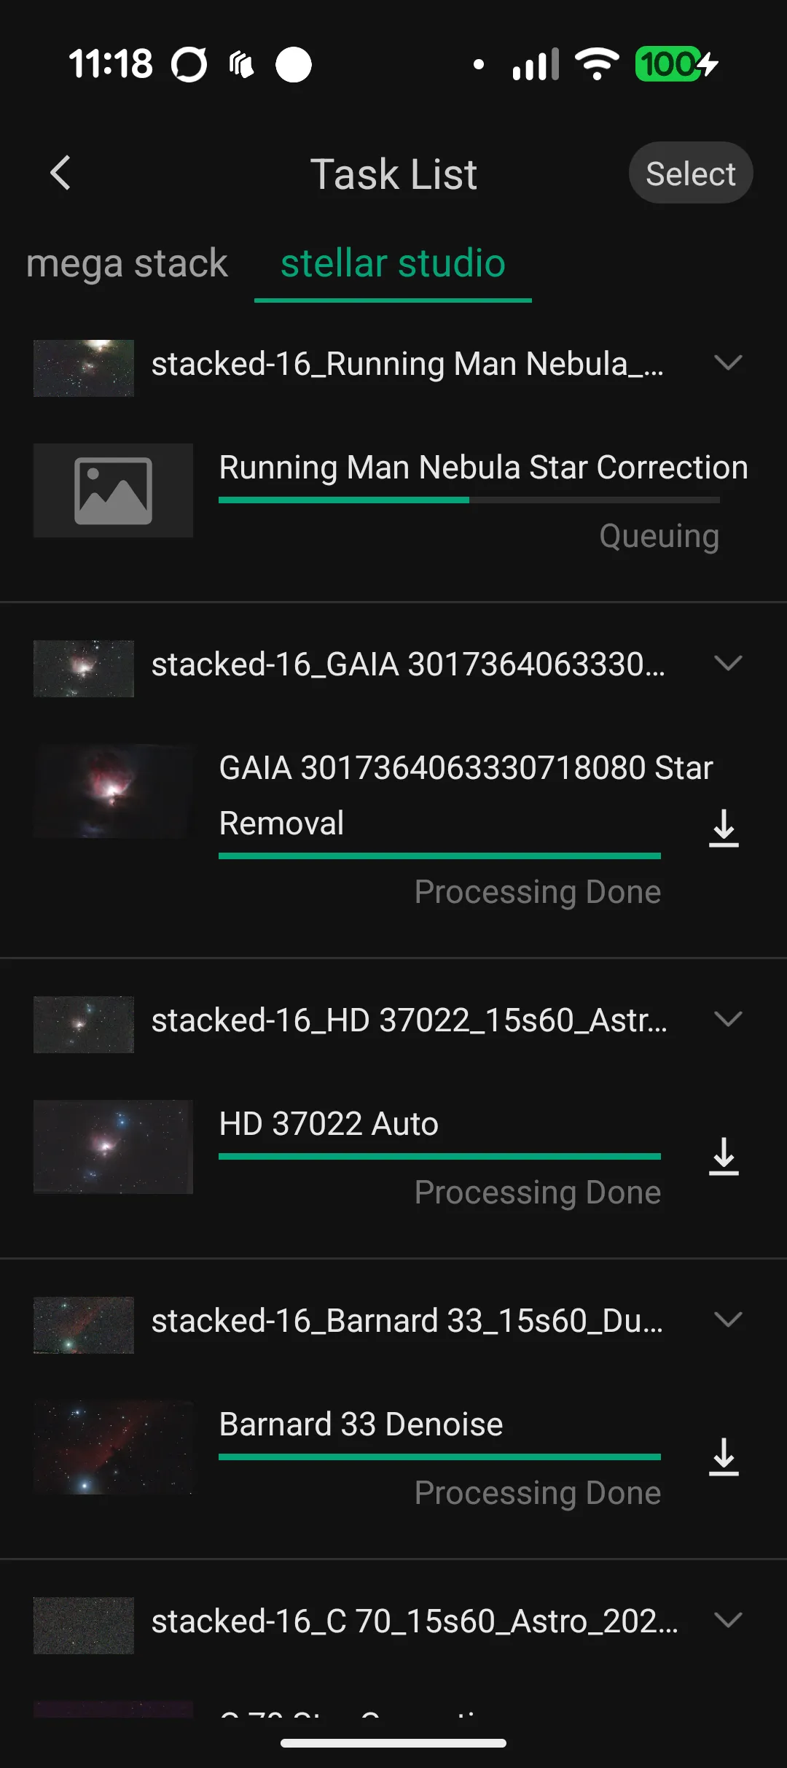The width and height of the screenshot is (787, 1768).
Task: Open the stellar studio tab
Action: point(393,263)
